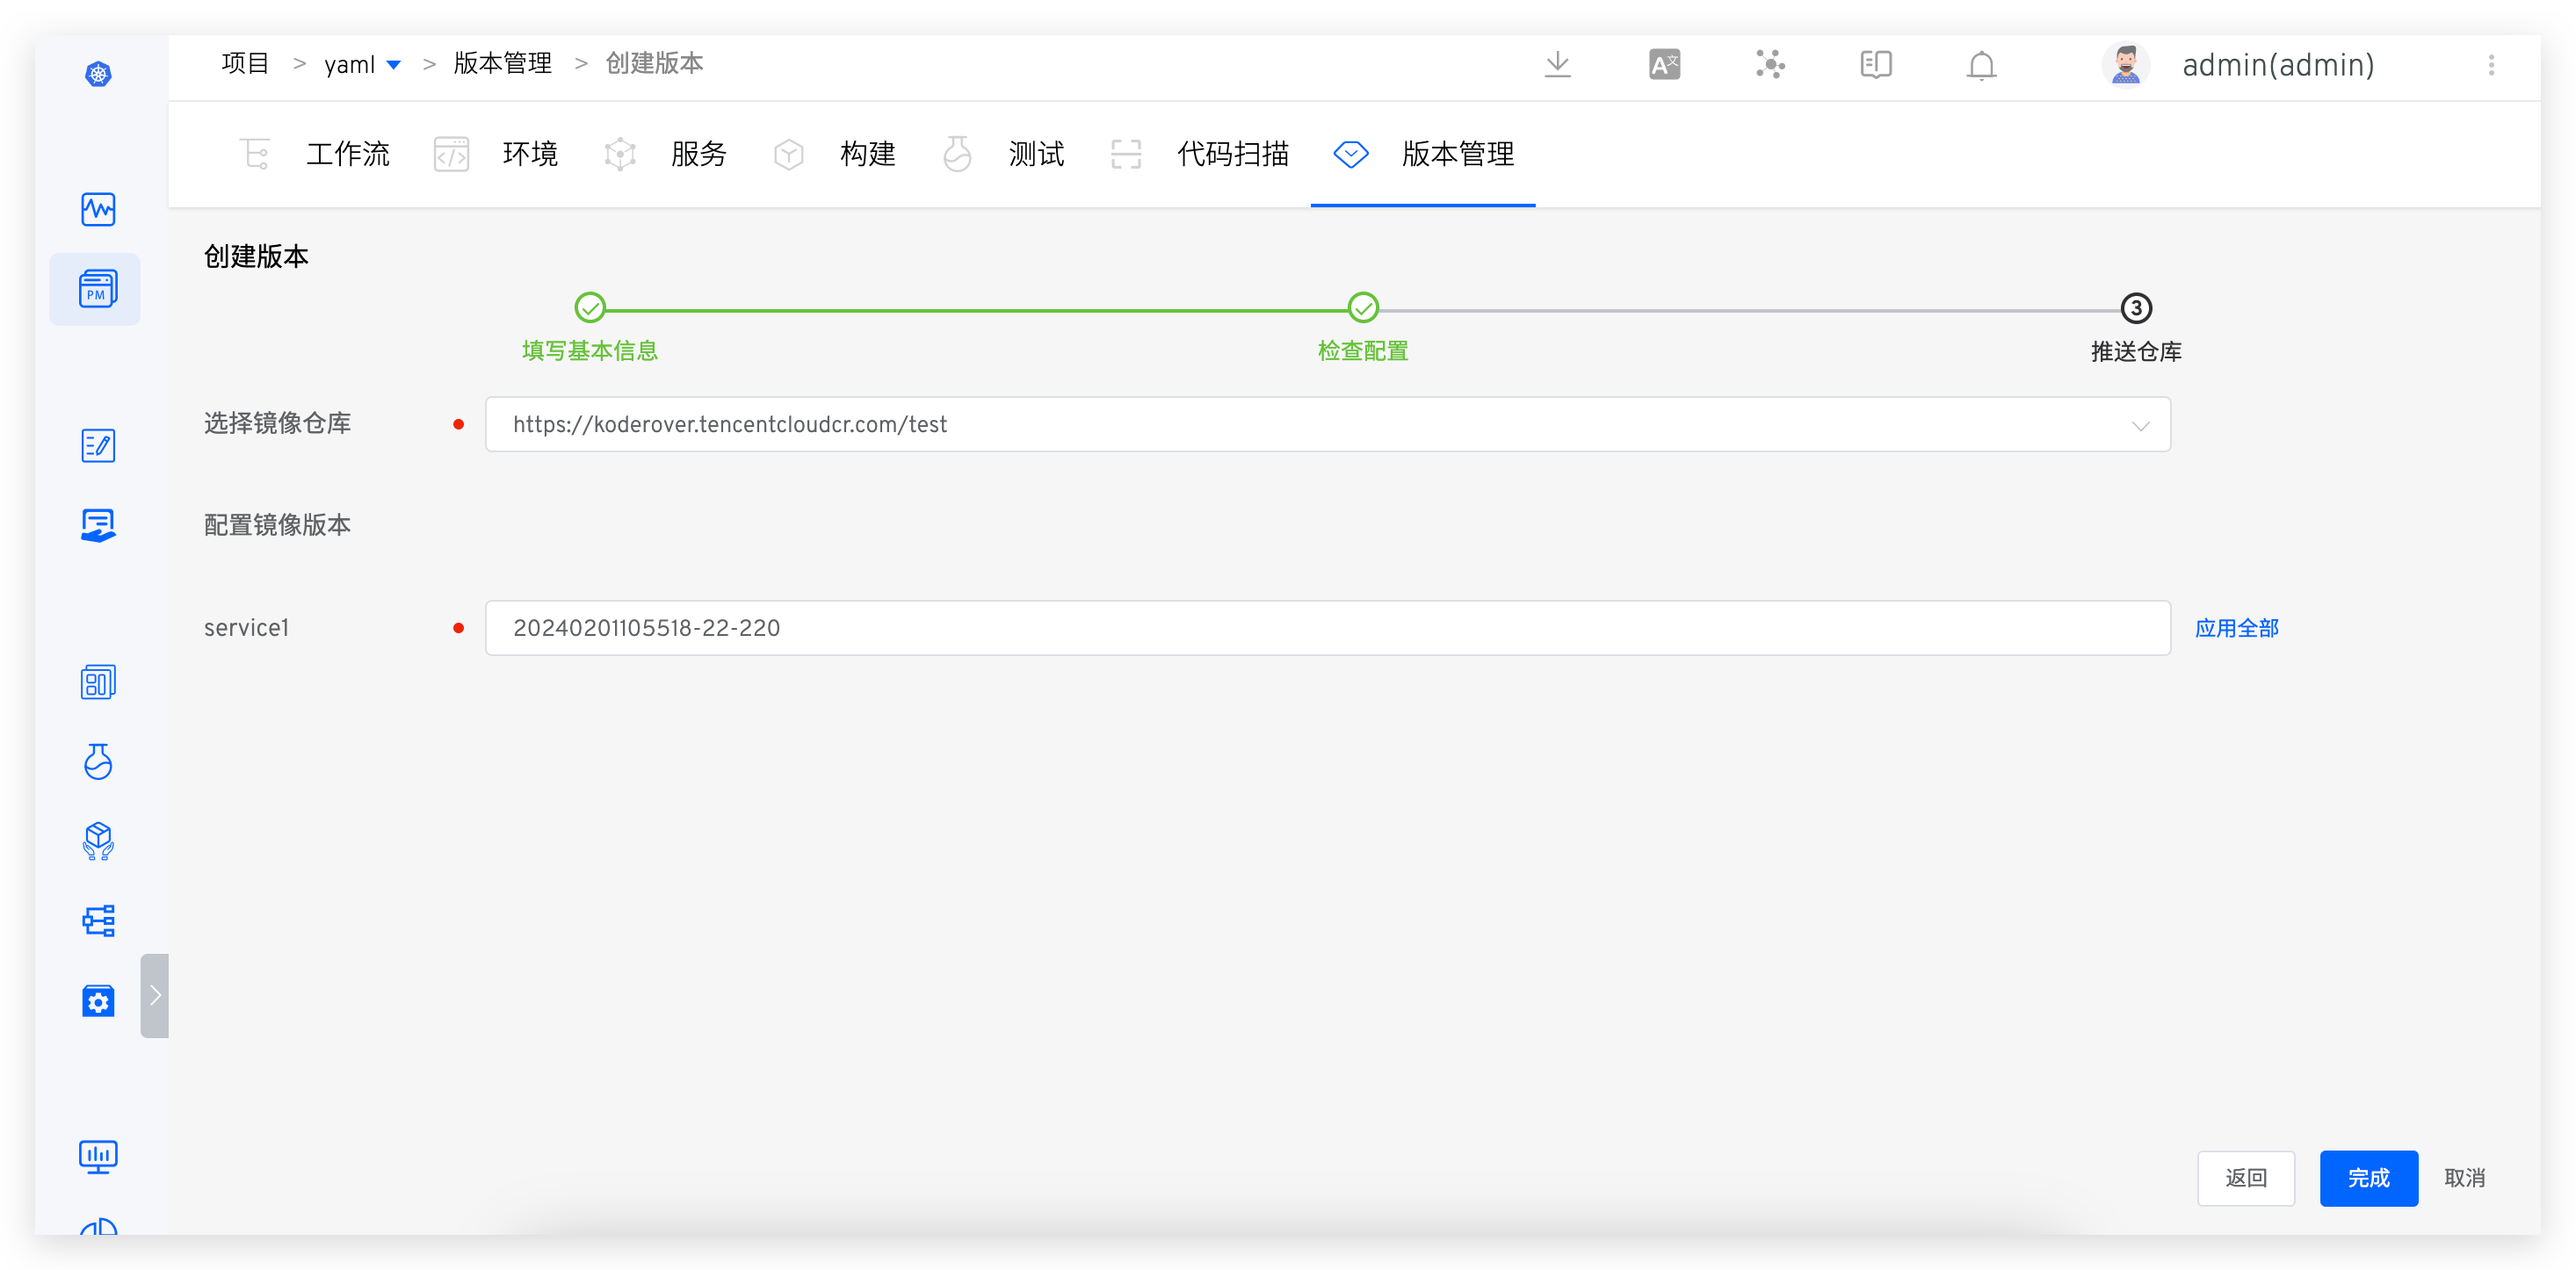Screen dimensions: 2576x1270
Task: Open the activity monitor sidebar icon
Action: [x=98, y=209]
